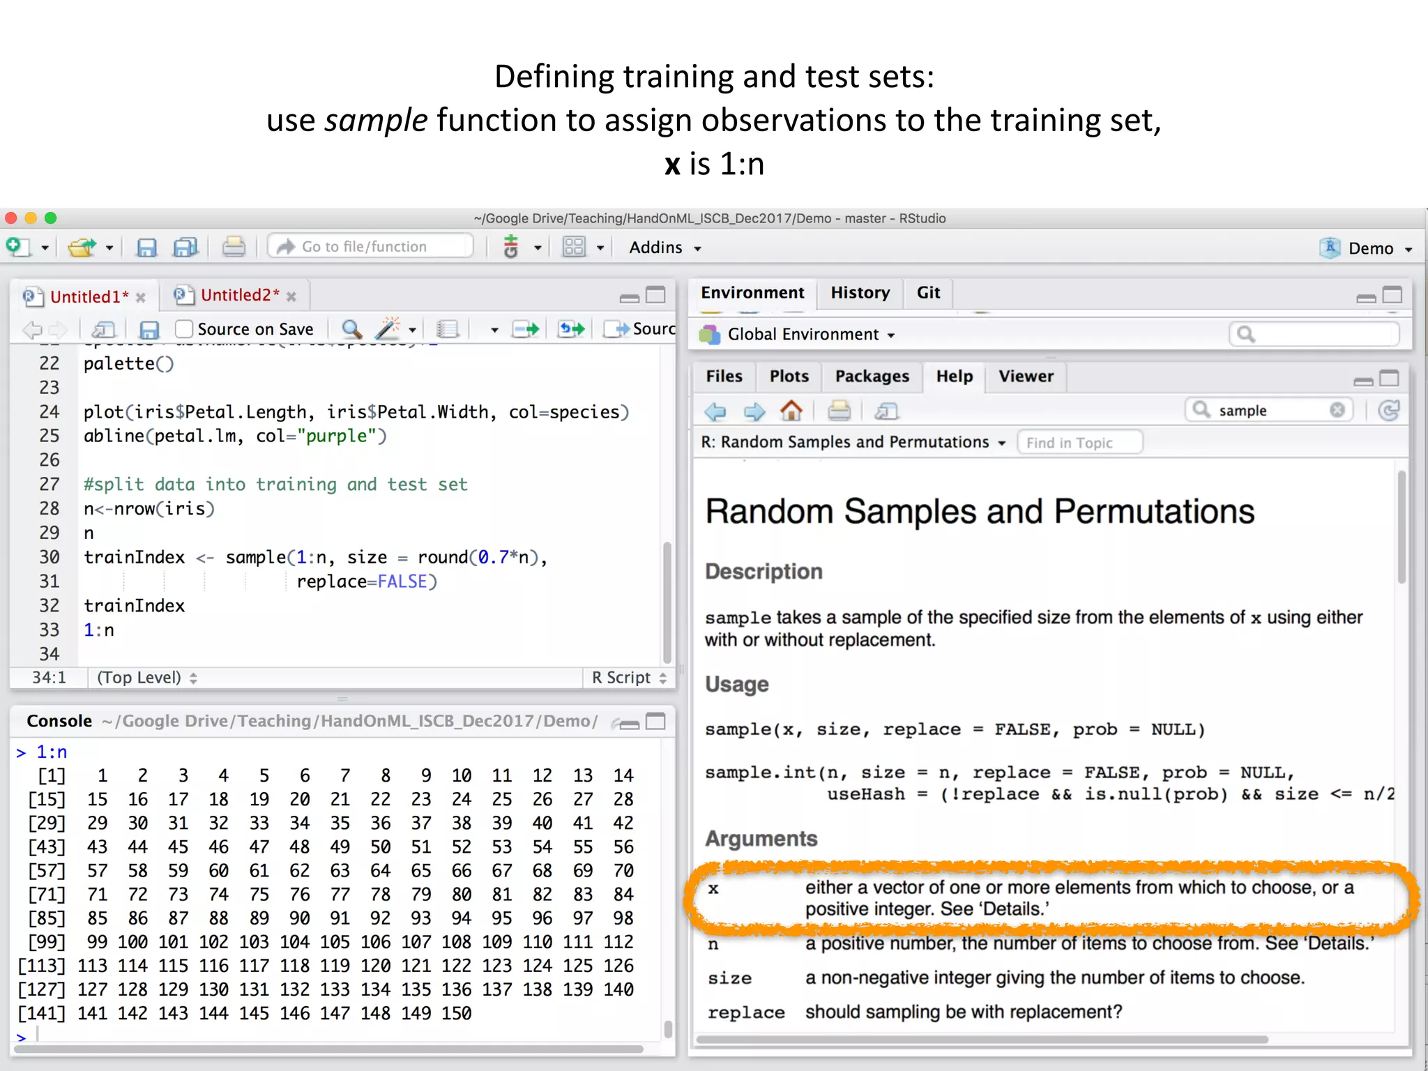Show help in new window
Image resolution: width=1428 pixels, height=1071 pixels.
pos(886,411)
